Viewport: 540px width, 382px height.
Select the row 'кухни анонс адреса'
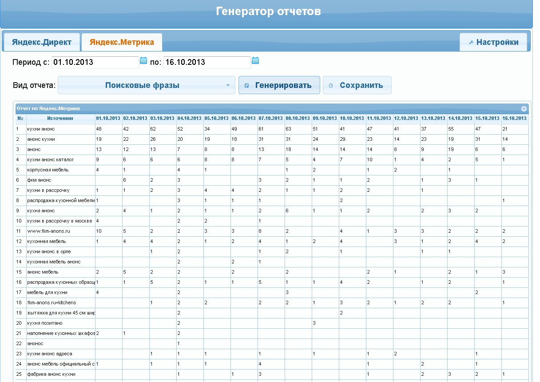pos(271,354)
